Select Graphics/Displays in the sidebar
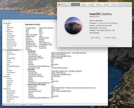The height and width of the screenshot is (108, 134). (x=13, y=50)
